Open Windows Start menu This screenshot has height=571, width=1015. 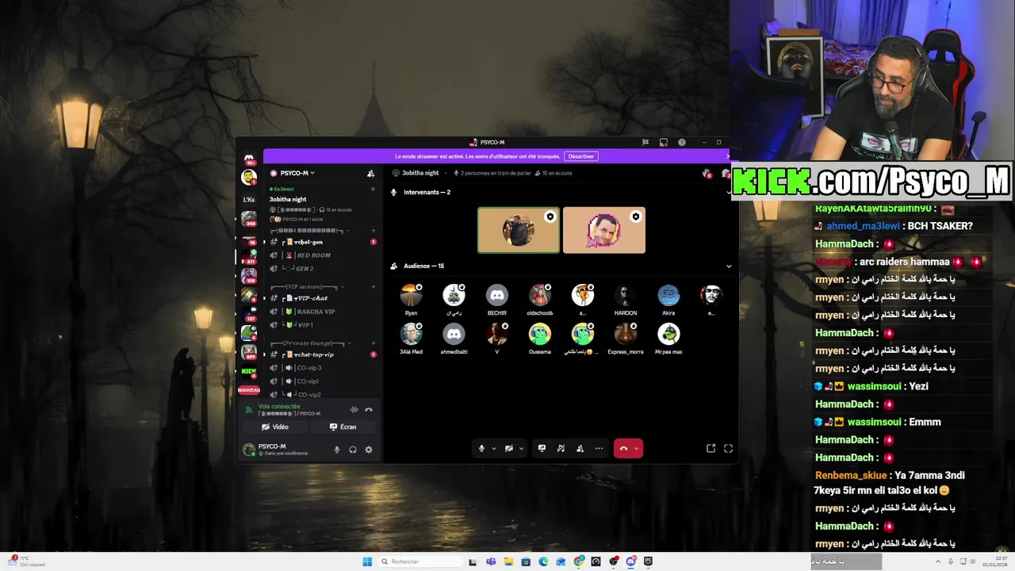tap(367, 561)
